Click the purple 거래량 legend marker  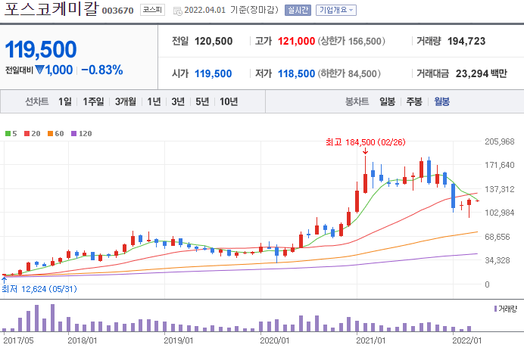tap(495, 309)
